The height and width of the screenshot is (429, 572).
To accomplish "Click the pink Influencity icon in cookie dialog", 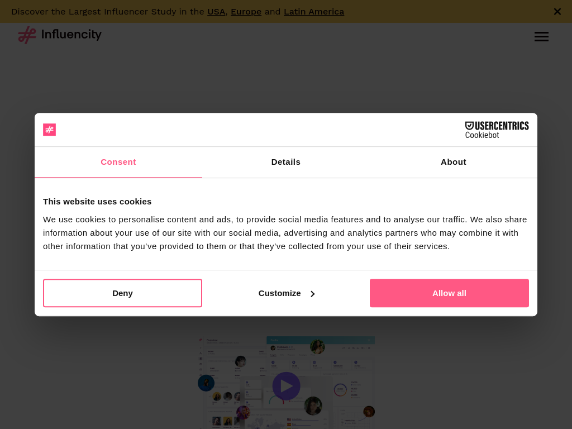I will click(x=49, y=130).
